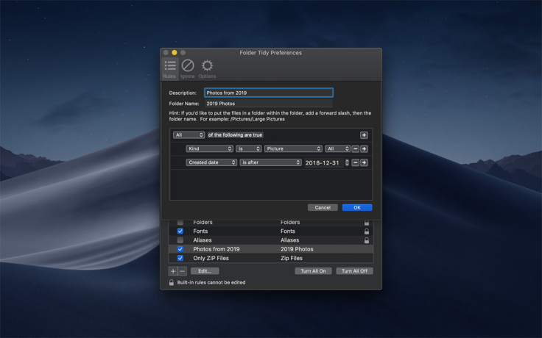Click Turn All On
Image resolution: width=542 pixels, height=338 pixels.
[313, 271]
